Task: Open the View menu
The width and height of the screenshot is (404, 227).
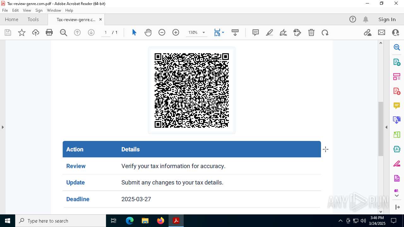Action: click(x=27, y=10)
